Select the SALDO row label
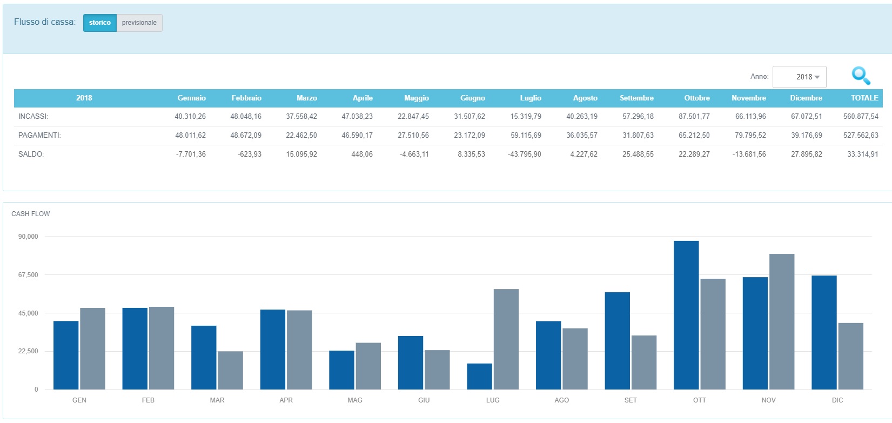 click(31, 155)
